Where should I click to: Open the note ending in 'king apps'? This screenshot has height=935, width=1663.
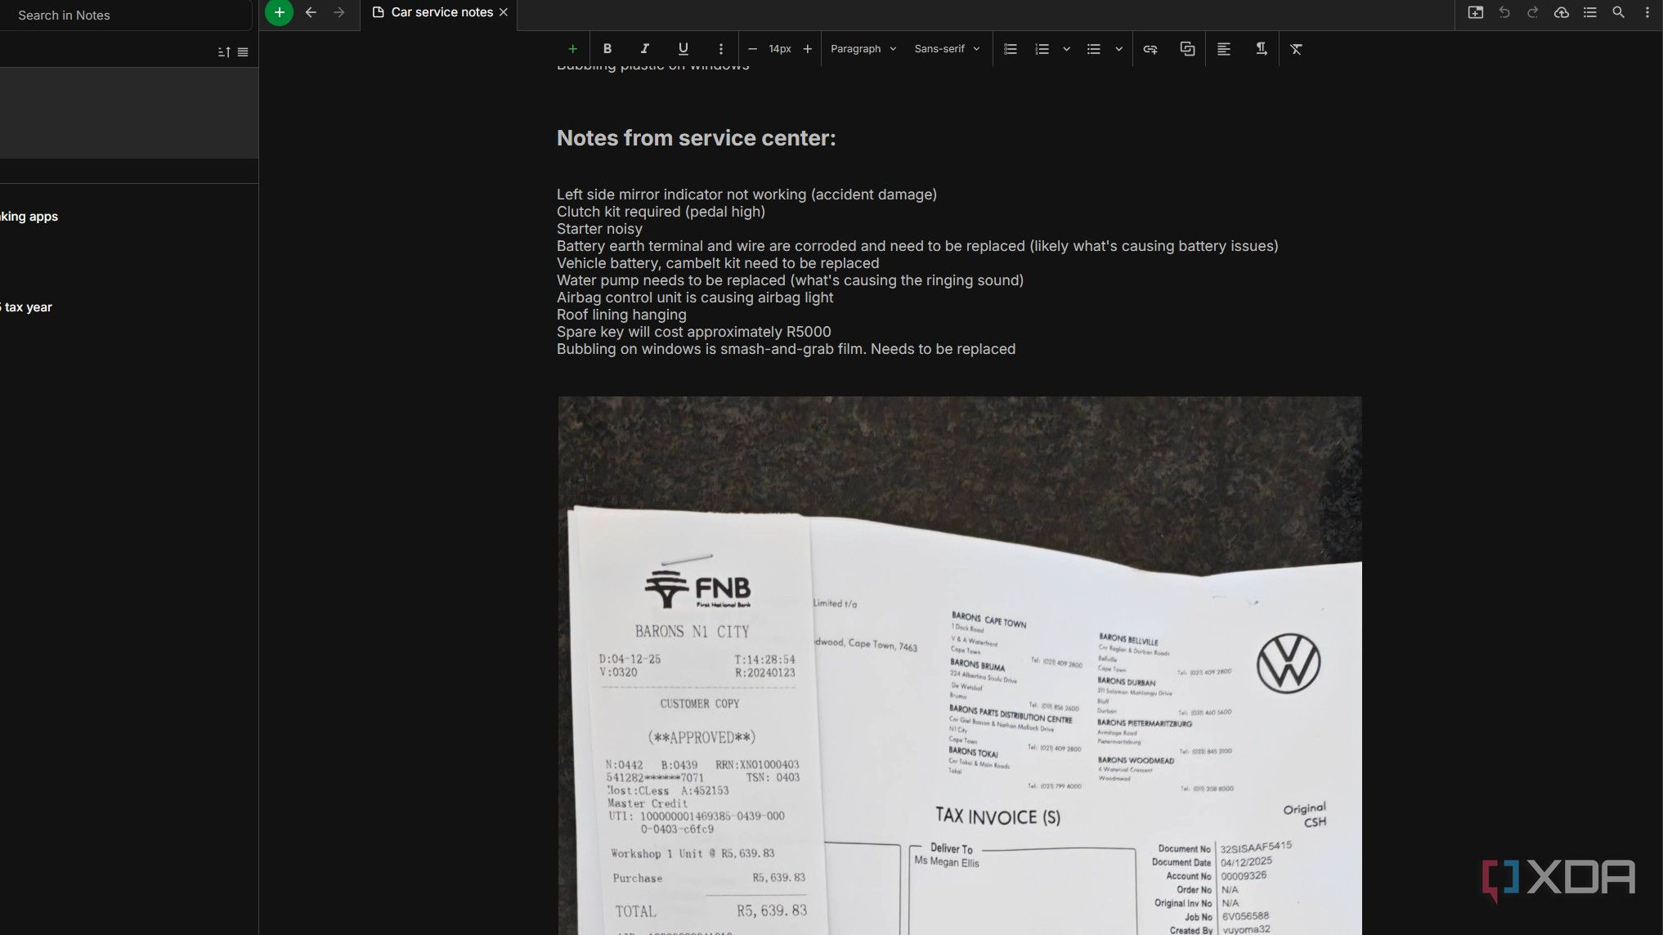tap(129, 217)
